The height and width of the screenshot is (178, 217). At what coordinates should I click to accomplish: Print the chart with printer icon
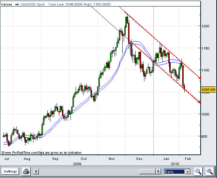coord(26,172)
